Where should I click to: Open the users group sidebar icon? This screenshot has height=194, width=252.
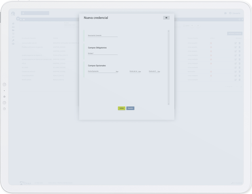pos(13,44)
